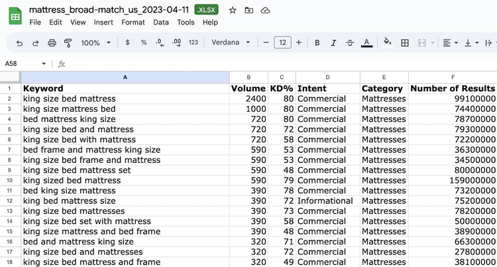
Task: Increase font size with plus
Action: click(x=299, y=42)
